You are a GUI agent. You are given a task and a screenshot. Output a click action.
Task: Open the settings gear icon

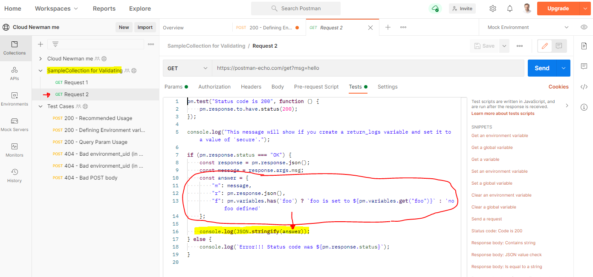click(x=493, y=9)
